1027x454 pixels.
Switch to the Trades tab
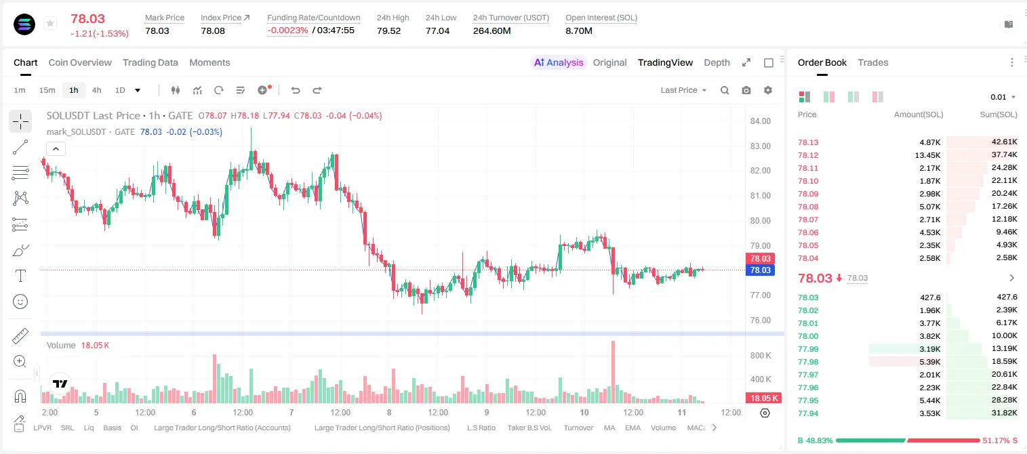[873, 62]
